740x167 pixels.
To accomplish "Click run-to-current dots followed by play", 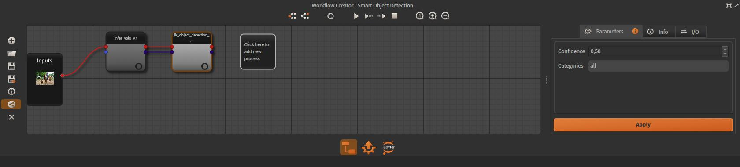I will (381, 16).
